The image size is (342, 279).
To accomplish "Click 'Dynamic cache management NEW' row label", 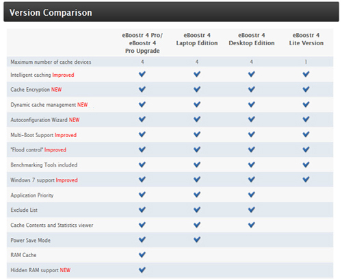I will [49, 105].
